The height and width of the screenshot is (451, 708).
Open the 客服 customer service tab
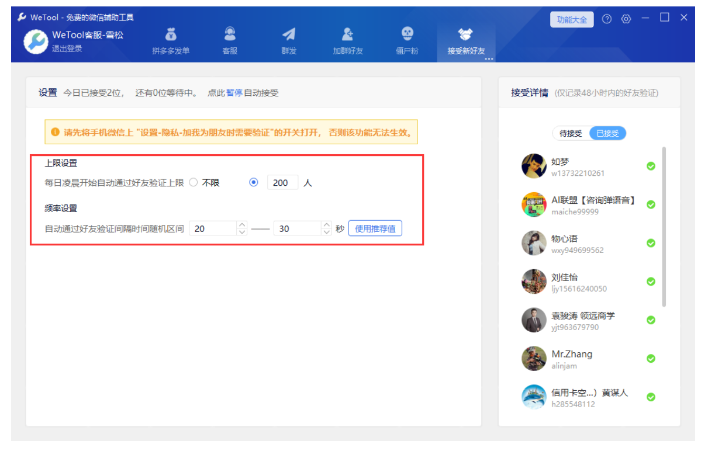(230, 41)
